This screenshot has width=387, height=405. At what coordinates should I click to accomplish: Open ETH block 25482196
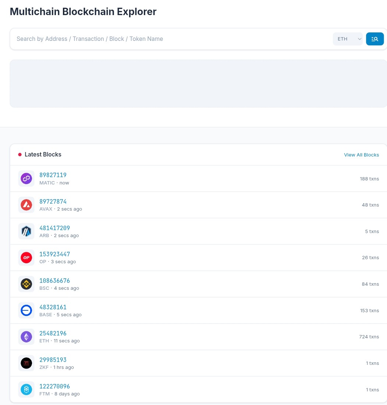(53, 334)
